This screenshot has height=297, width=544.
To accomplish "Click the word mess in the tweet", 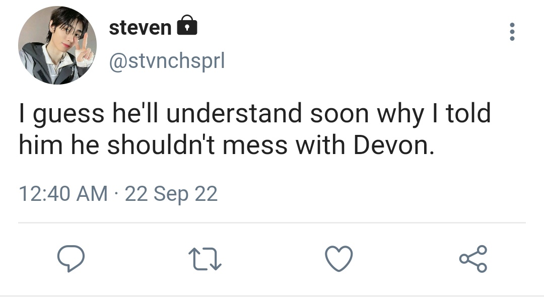I will tap(255, 146).
